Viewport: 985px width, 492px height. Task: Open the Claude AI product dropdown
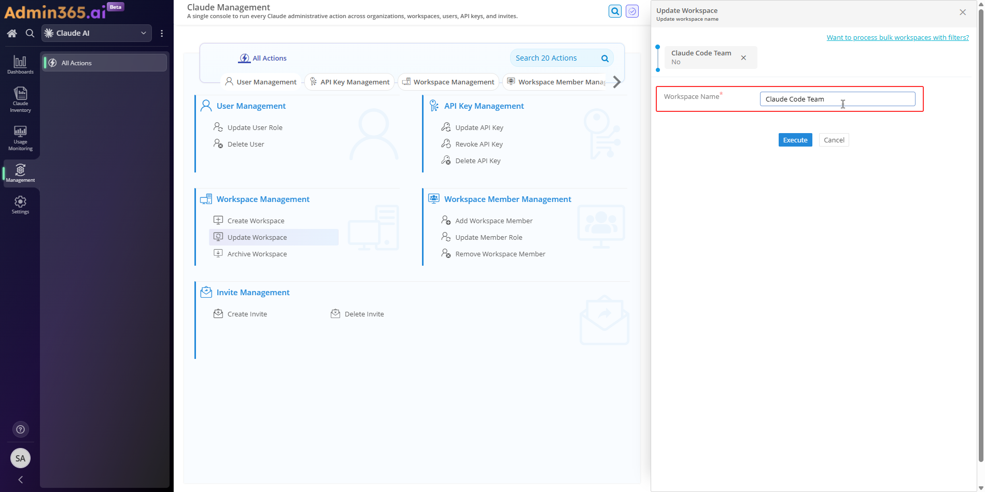(x=96, y=33)
